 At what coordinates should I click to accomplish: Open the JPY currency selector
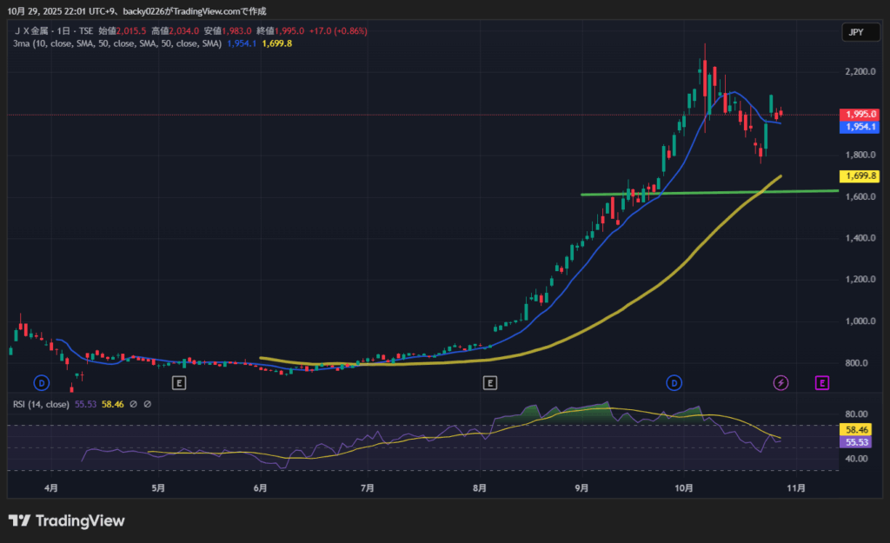[854, 32]
